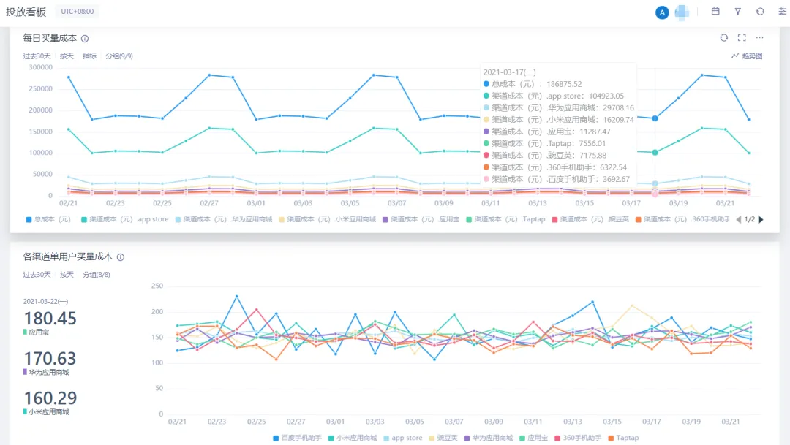Open the 分组(9/9) group selector
Viewport: 790px width, 445px height.
[x=119, y=56]
